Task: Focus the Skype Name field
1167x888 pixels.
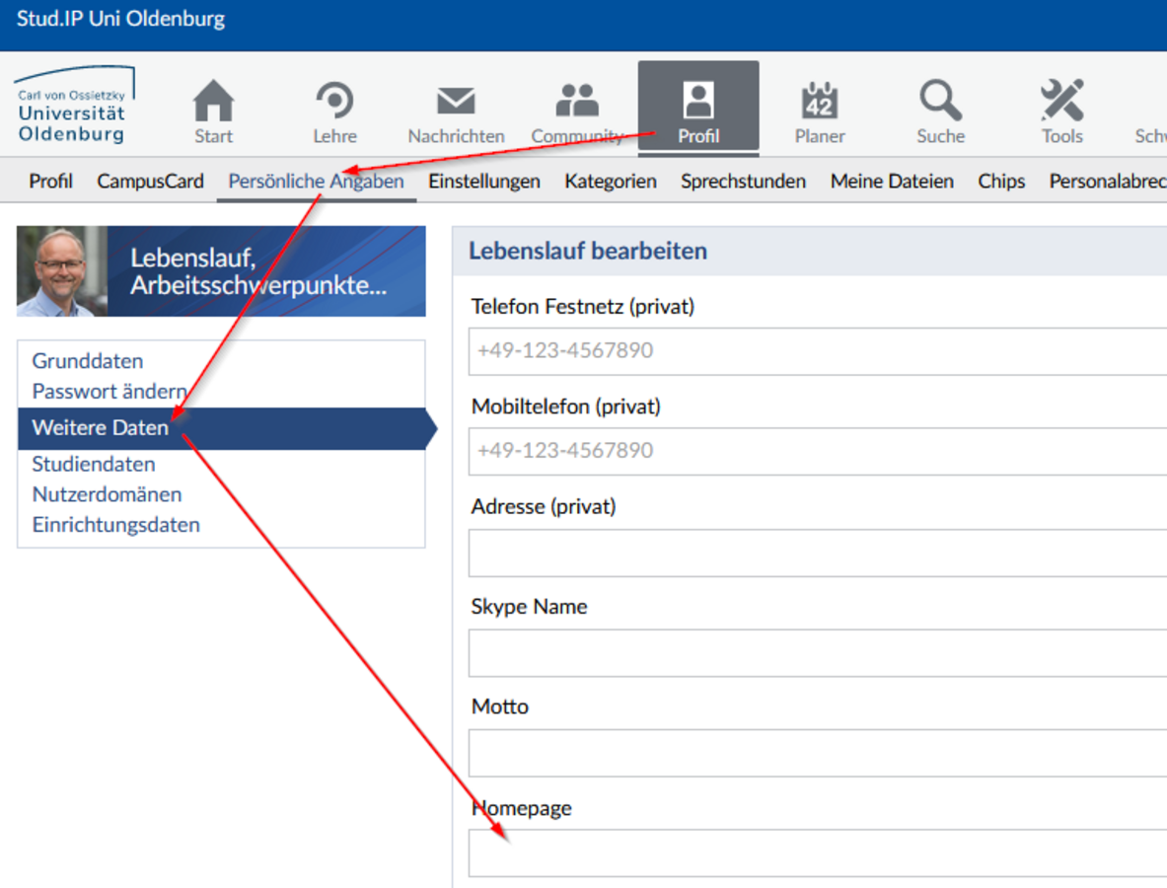Action: (x=817, y=653)
